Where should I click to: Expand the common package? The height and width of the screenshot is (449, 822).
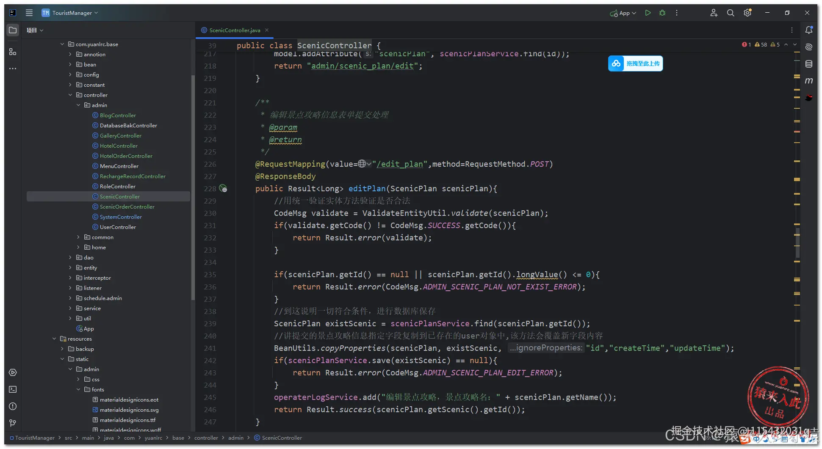tap(78, 237)
